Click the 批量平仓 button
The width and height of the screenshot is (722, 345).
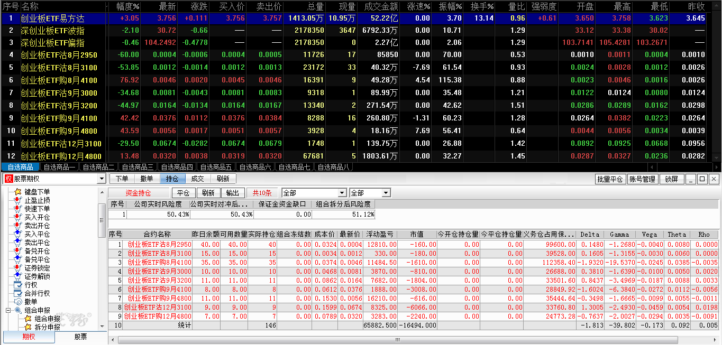[609, 179]
